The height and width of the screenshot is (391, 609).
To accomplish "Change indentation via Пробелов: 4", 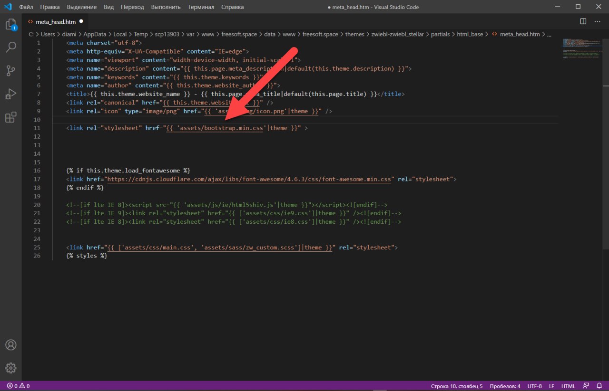I will 506,386.
